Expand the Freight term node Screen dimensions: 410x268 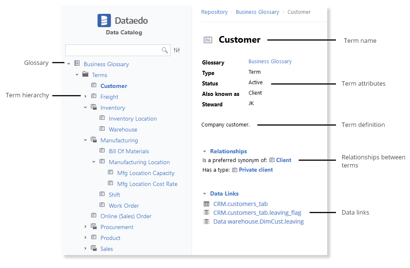85,96
